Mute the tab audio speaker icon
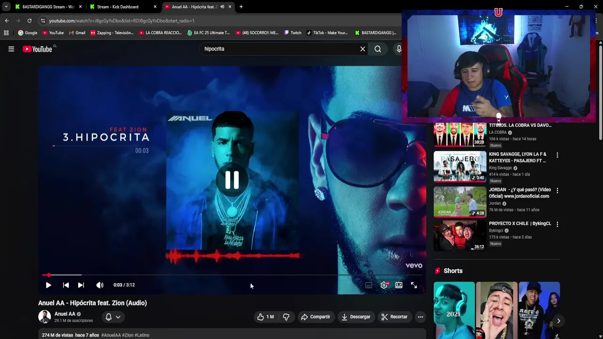Viewport: 603px width, 339px height. pyautogui.click(x=222, y=7)
